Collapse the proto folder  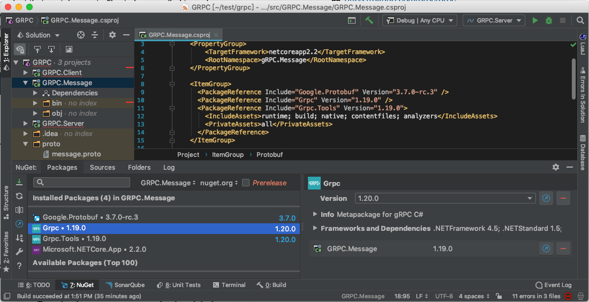26,144
